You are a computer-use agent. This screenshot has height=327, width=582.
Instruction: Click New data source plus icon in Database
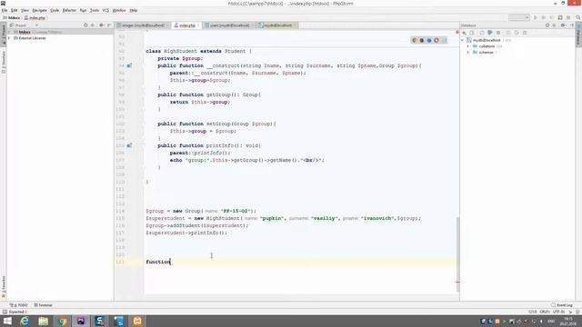click(x=465, y=33)
